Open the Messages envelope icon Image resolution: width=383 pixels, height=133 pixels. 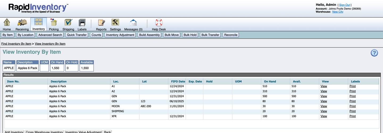(133, 23)
